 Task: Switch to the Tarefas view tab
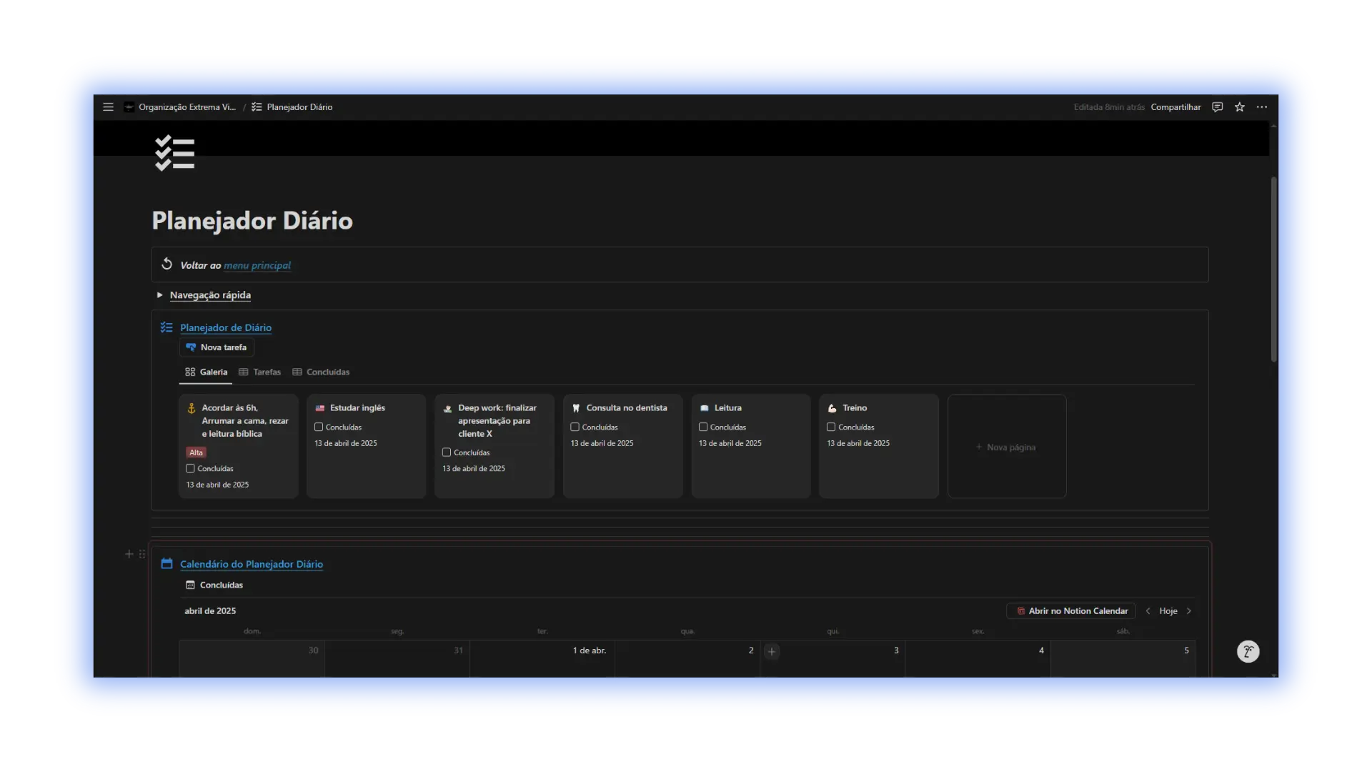pyautogui.click(x=259, y=372)
